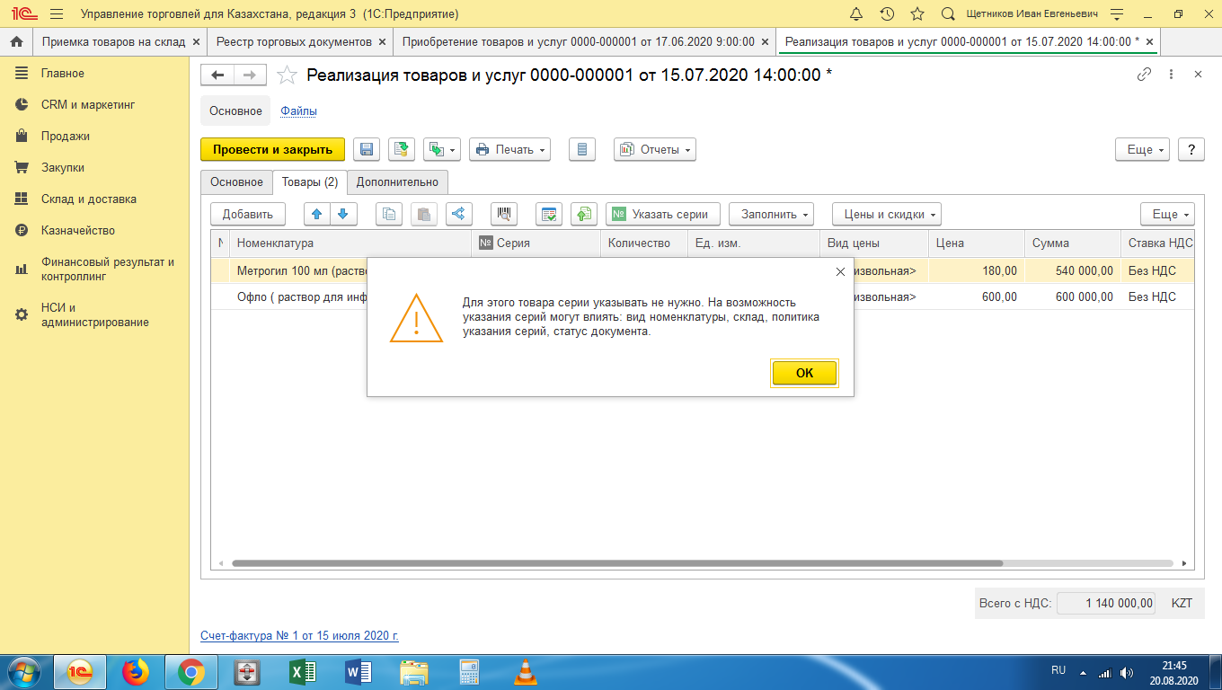Expand the Отчеты dropdown
The image size is (1222, 690).
(x=654, y=150)
